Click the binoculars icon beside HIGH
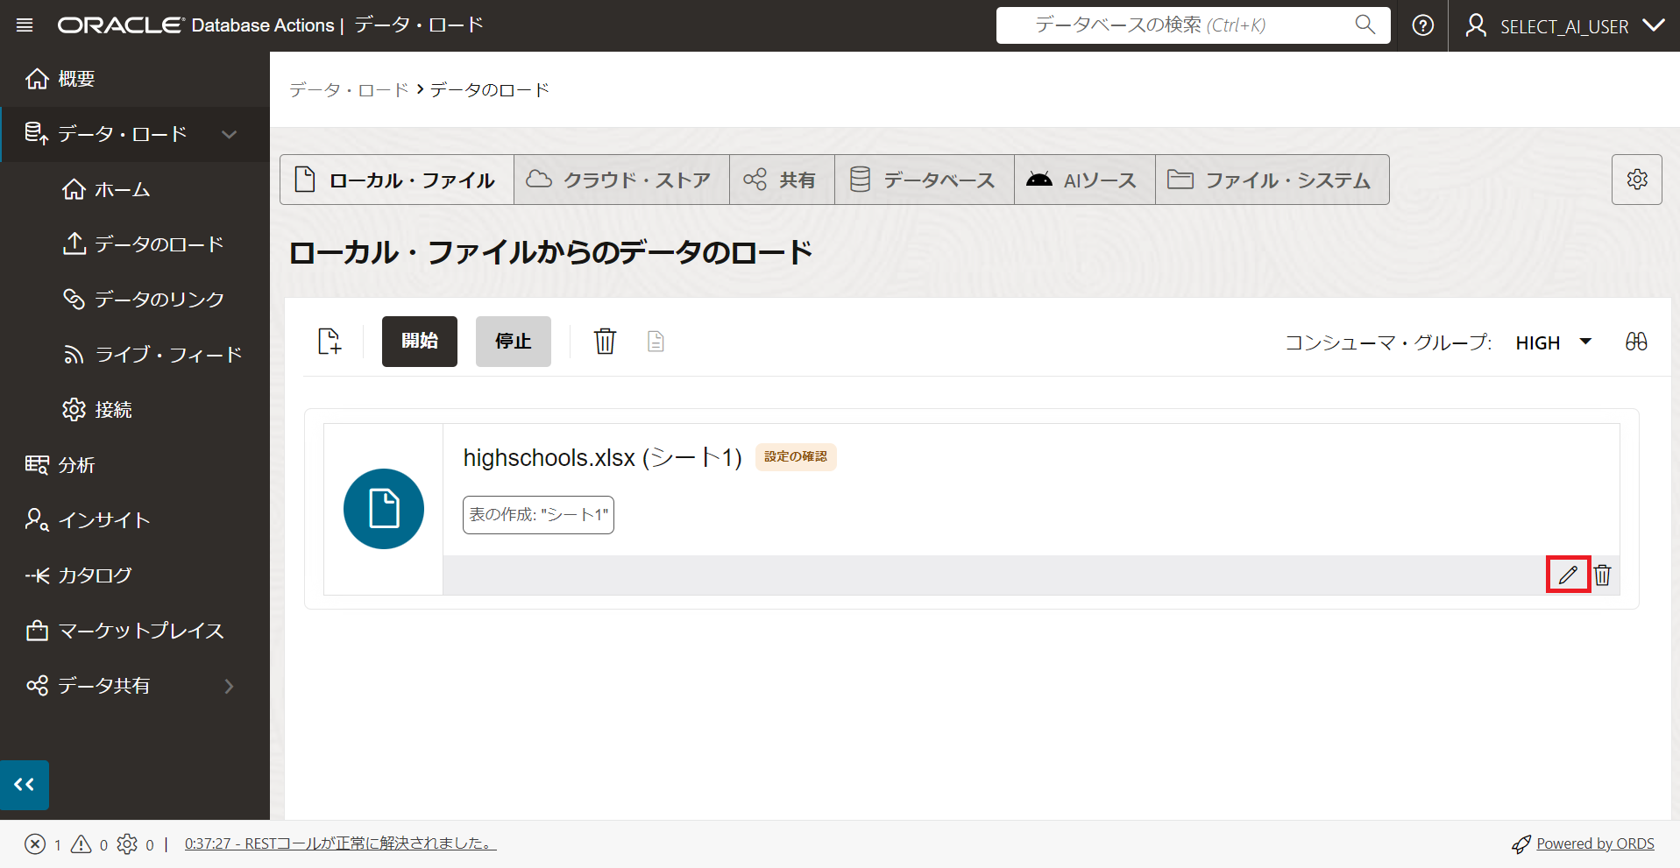This screenshot has width=1680, height=868. point(1636,342)
